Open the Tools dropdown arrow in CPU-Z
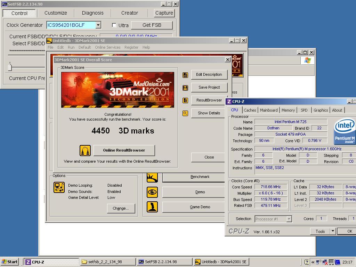The image size is (356, 267). coord(333,231)
